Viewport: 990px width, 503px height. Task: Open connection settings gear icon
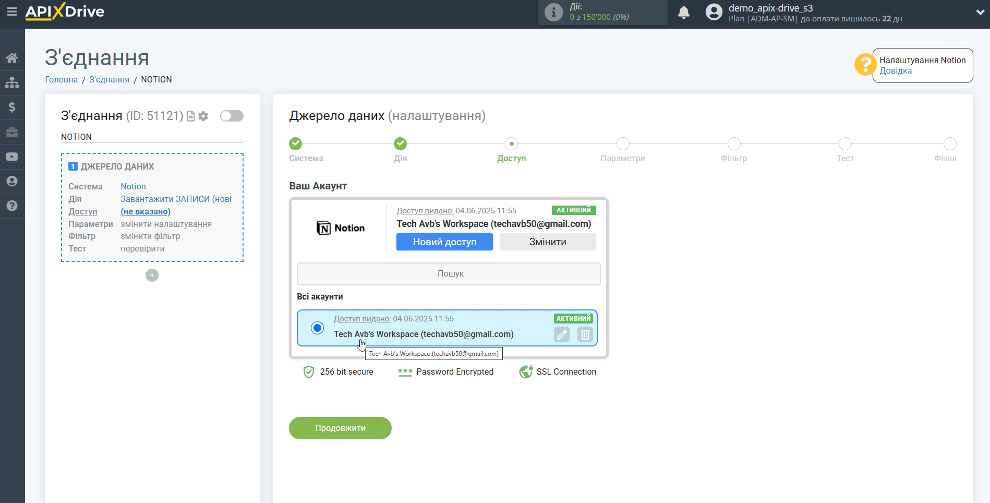point(203,116)
